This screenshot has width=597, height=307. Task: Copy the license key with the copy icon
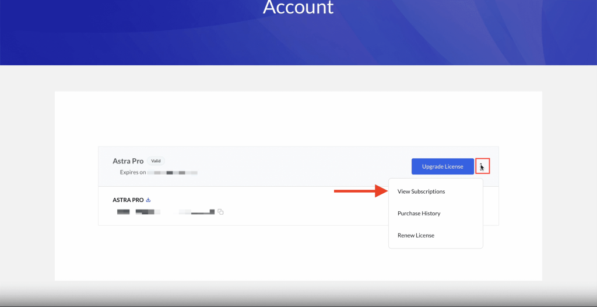[220, 212]
